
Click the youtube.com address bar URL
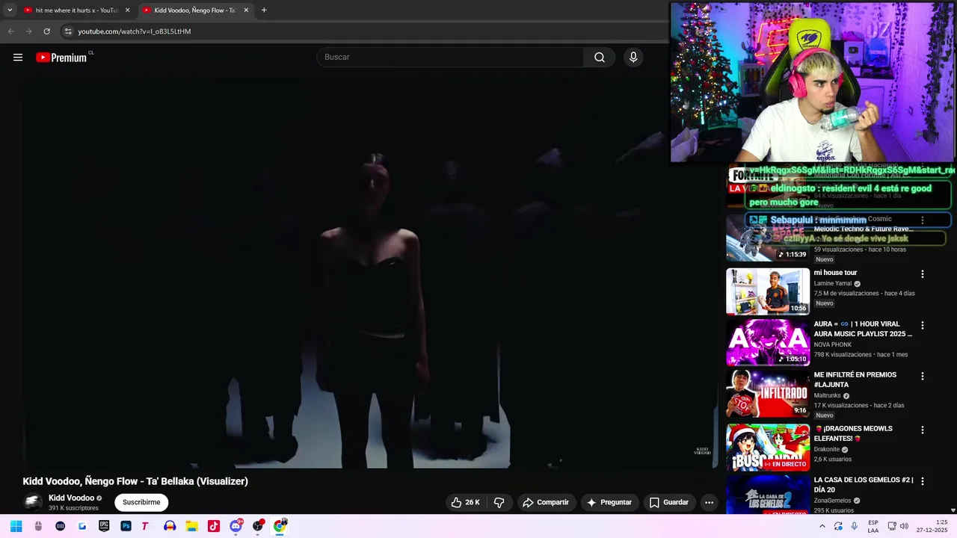[x=135, y=31]
